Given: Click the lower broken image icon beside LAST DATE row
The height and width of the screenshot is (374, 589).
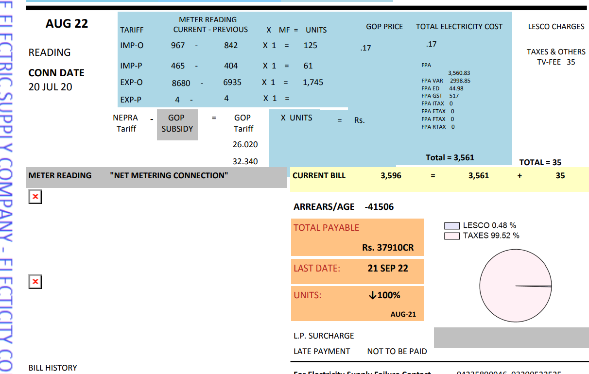Looking at the screenshot, I should coord(35,282).
